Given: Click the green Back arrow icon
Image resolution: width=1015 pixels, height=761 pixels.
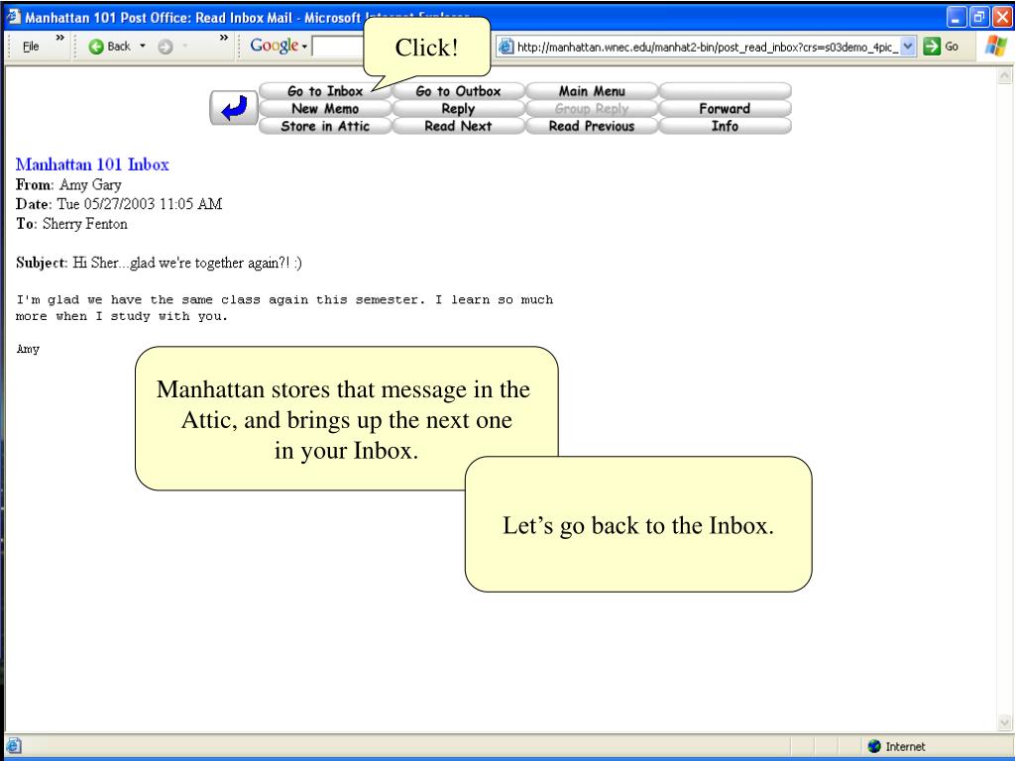Looking at the screenshot, I should coord(96,47).
